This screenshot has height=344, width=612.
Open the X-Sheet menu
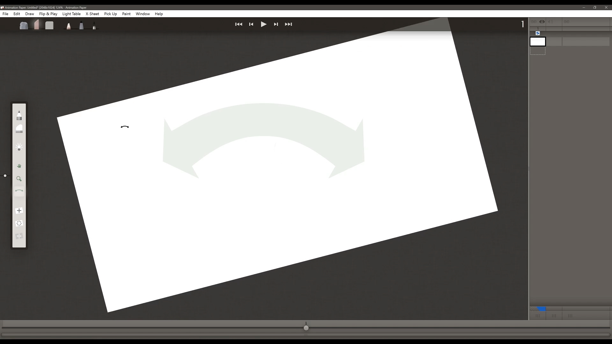click(92, 14)
